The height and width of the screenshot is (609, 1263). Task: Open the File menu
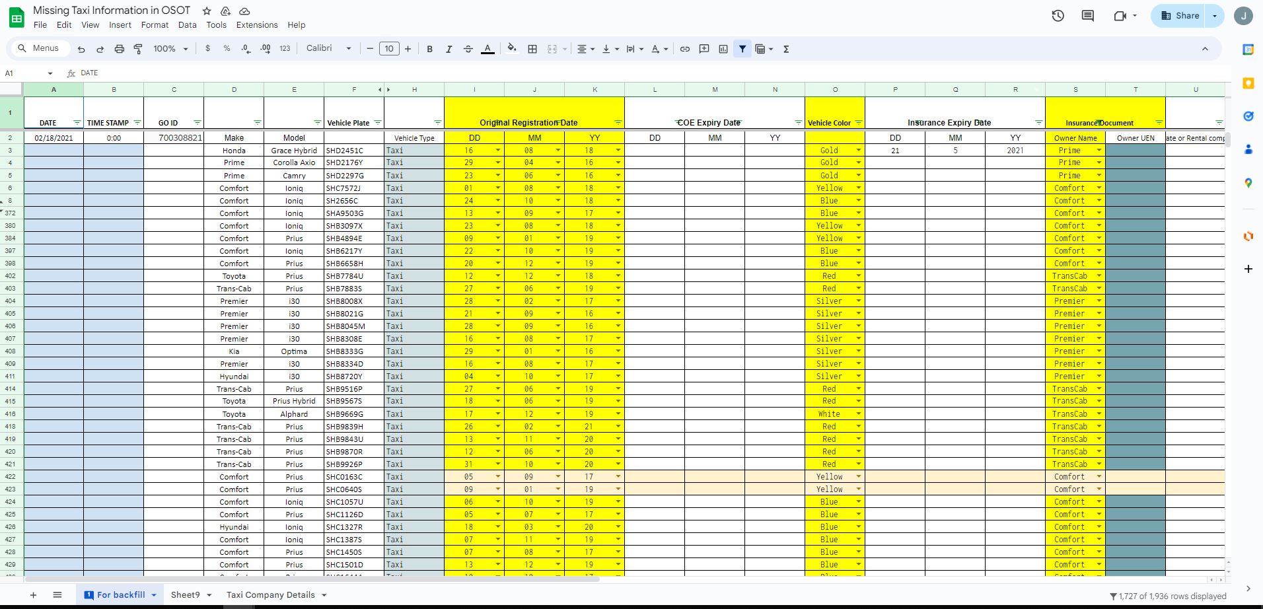[40, 25]
